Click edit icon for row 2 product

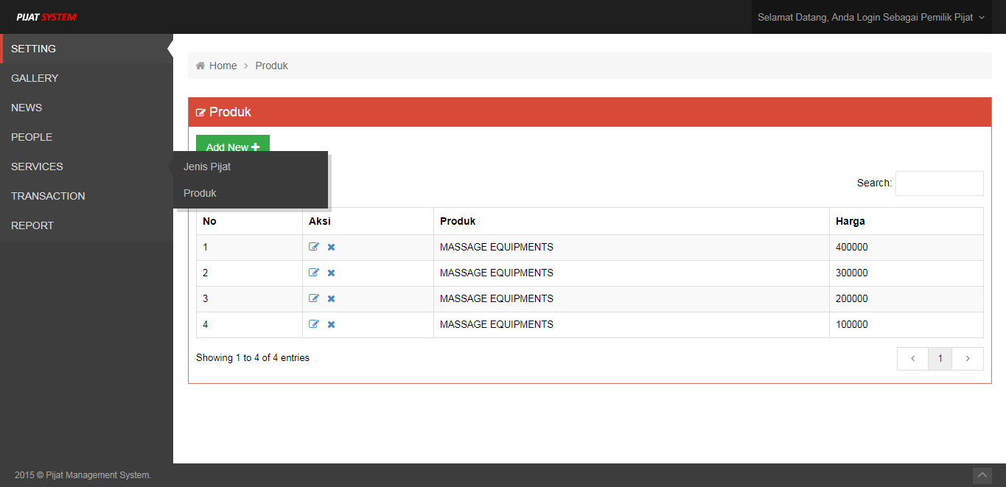(x=314, y=273)
